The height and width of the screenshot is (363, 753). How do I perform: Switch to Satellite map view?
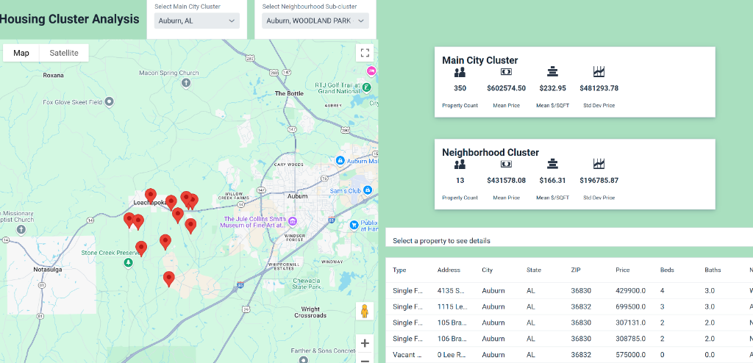tap(64, 53)
